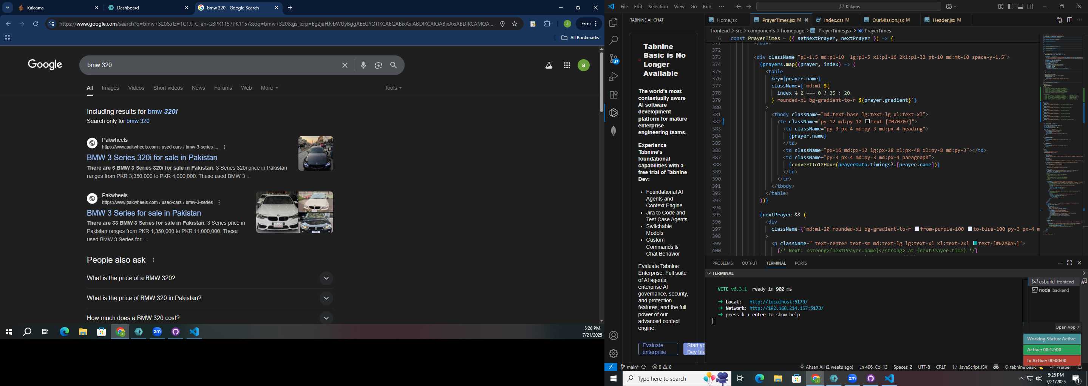Viewport: 1088px width, 386px height.
Task: Open the Google apps grid
Action: 567,65
